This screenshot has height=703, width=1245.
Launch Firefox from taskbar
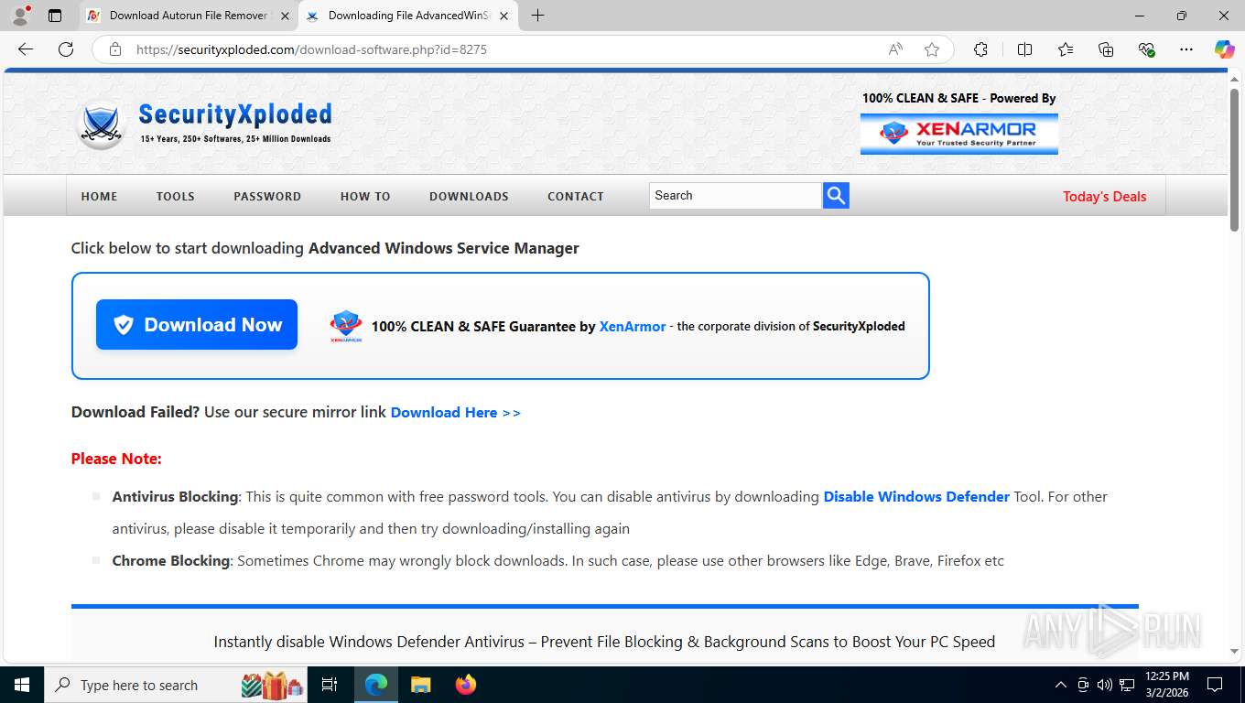point(466,685)
